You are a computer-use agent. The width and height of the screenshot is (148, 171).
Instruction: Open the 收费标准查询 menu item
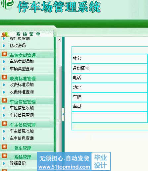coord(22,92)
